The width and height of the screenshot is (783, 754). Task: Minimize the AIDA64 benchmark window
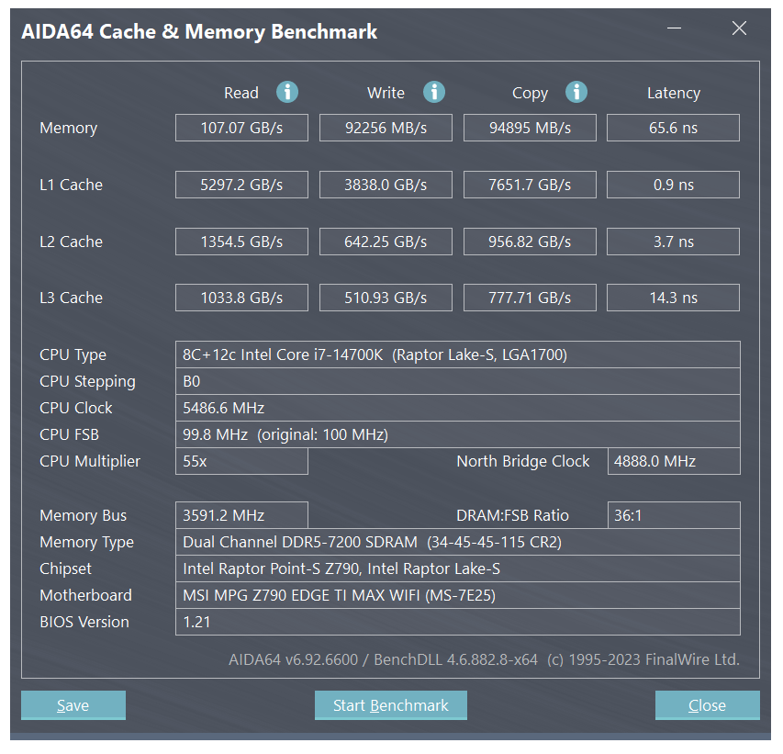[x=674, y=28]
